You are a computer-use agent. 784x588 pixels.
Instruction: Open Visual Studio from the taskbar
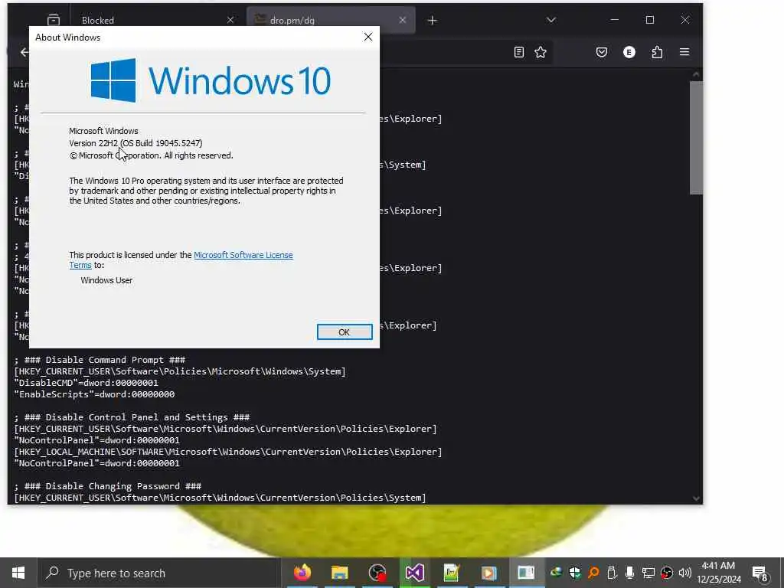pyautogui.click(x=414, y=573)
